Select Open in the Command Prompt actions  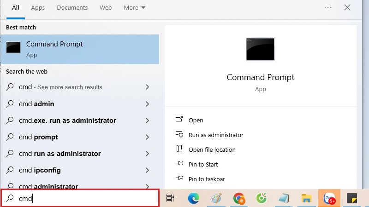click(196, 120)
